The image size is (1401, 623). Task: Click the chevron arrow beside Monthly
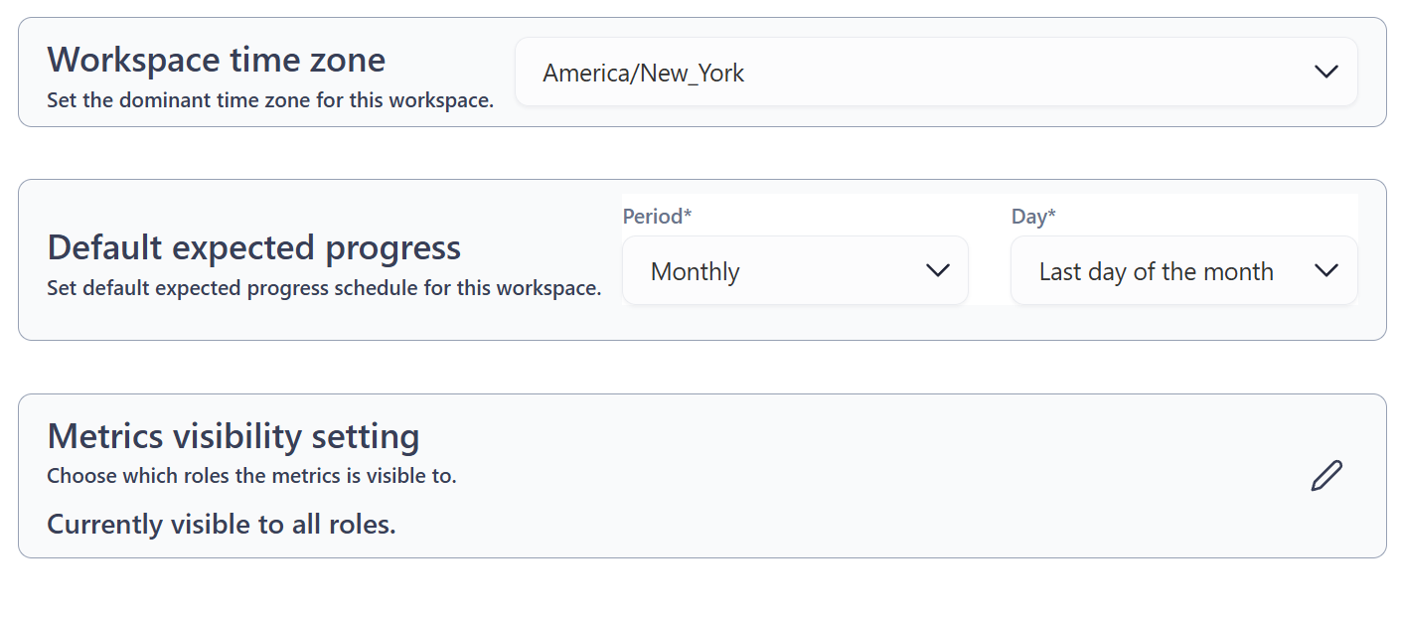pos(938,271)
